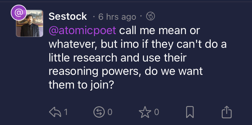Open the Sestock display name
This screenshot has height=125, width=252.
coord(68,16)
